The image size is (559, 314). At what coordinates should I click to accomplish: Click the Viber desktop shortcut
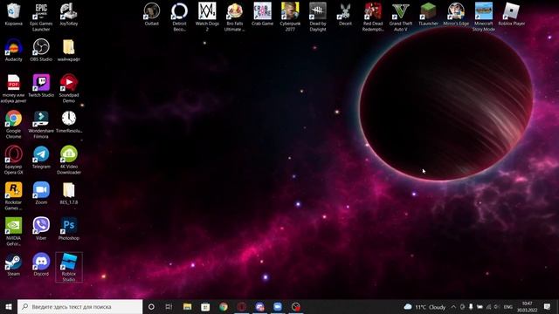click(x=41, y=229)
